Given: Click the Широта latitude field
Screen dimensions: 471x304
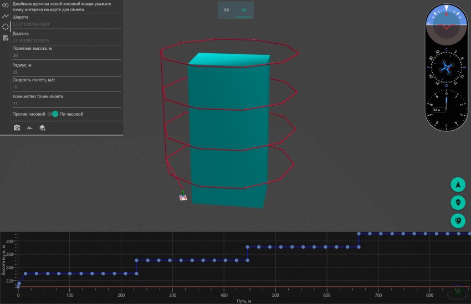Looking at the screenshot, I should coord(66,24).
